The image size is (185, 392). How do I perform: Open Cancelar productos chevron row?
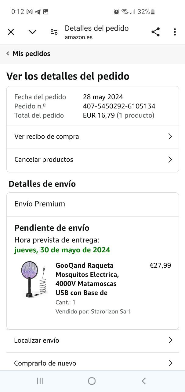92,160
